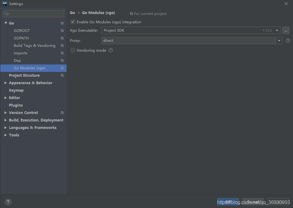Click the project-level icon beside Version Control

point(62,113)
